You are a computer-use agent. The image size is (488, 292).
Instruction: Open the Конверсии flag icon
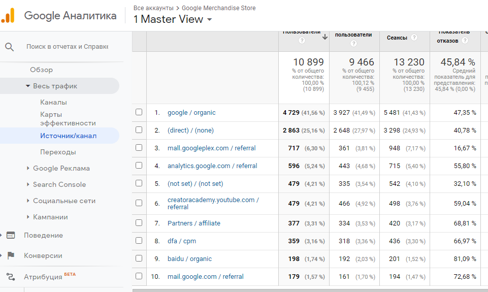tap(11, 255)
